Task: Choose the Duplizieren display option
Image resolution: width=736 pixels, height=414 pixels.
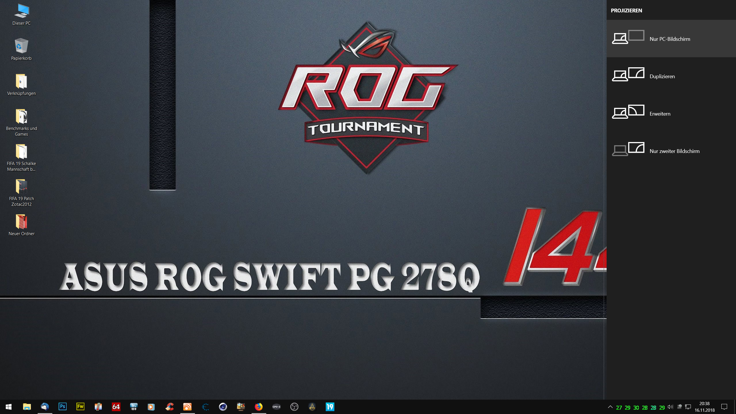Action: pos(662,76)
